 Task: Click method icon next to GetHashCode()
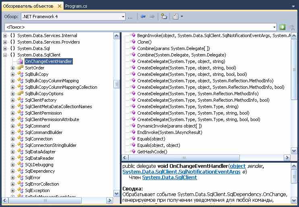click(133, 151)
